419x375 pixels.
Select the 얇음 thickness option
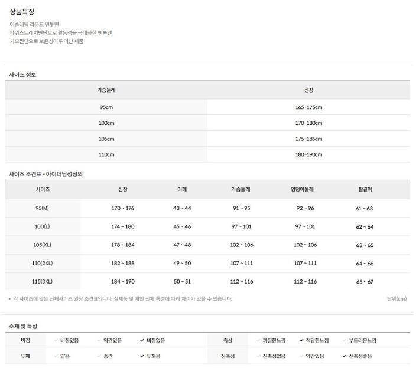(x=61, y=356)
